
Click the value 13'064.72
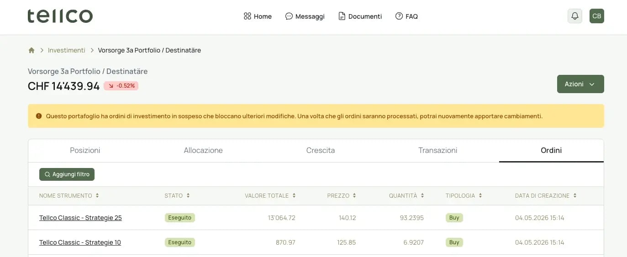282,218
